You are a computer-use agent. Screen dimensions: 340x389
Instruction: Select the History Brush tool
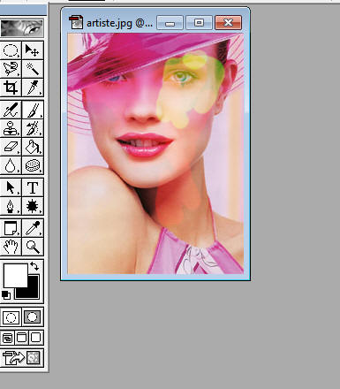tap(33, 128)
